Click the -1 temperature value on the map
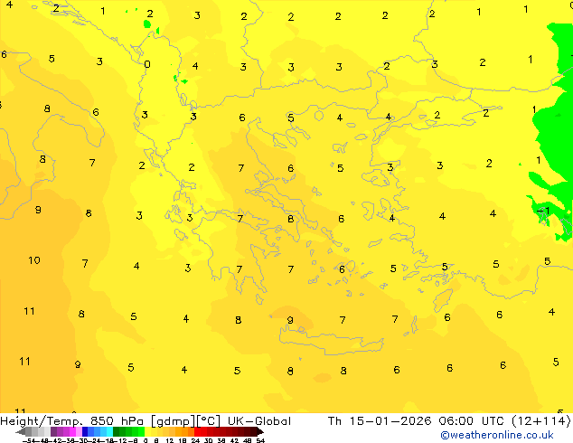The width and height of the screenshot is (573, 443). coord(543,211)
